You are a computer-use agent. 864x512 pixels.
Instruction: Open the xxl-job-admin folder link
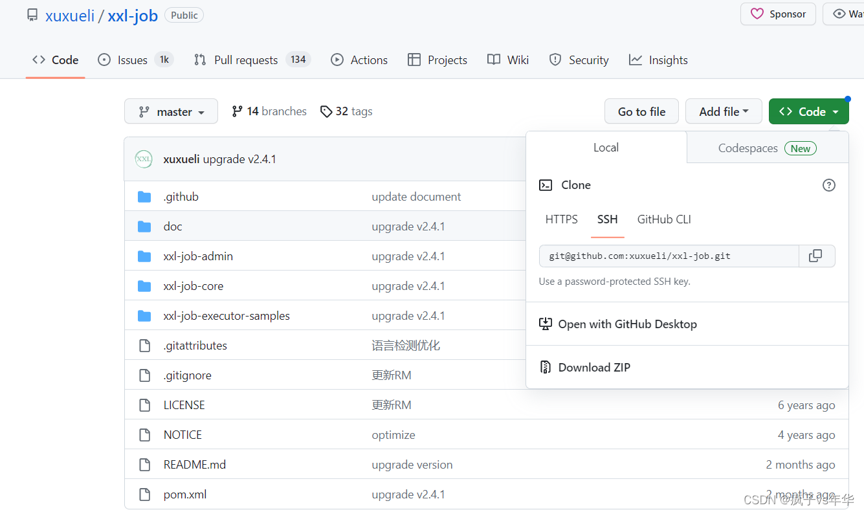pyautogui.click(x=198, y=256)
